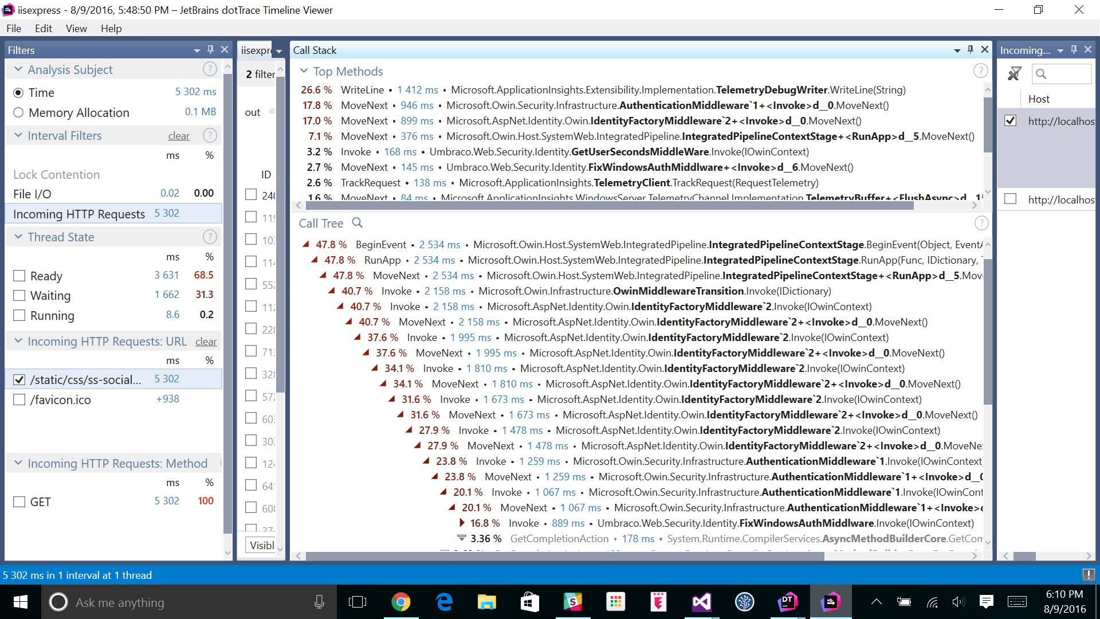1100x619 pixels.
Task: Click the Call Tree horizontal scrollbar
Action: pyautogui.click(x=564, y=556)
